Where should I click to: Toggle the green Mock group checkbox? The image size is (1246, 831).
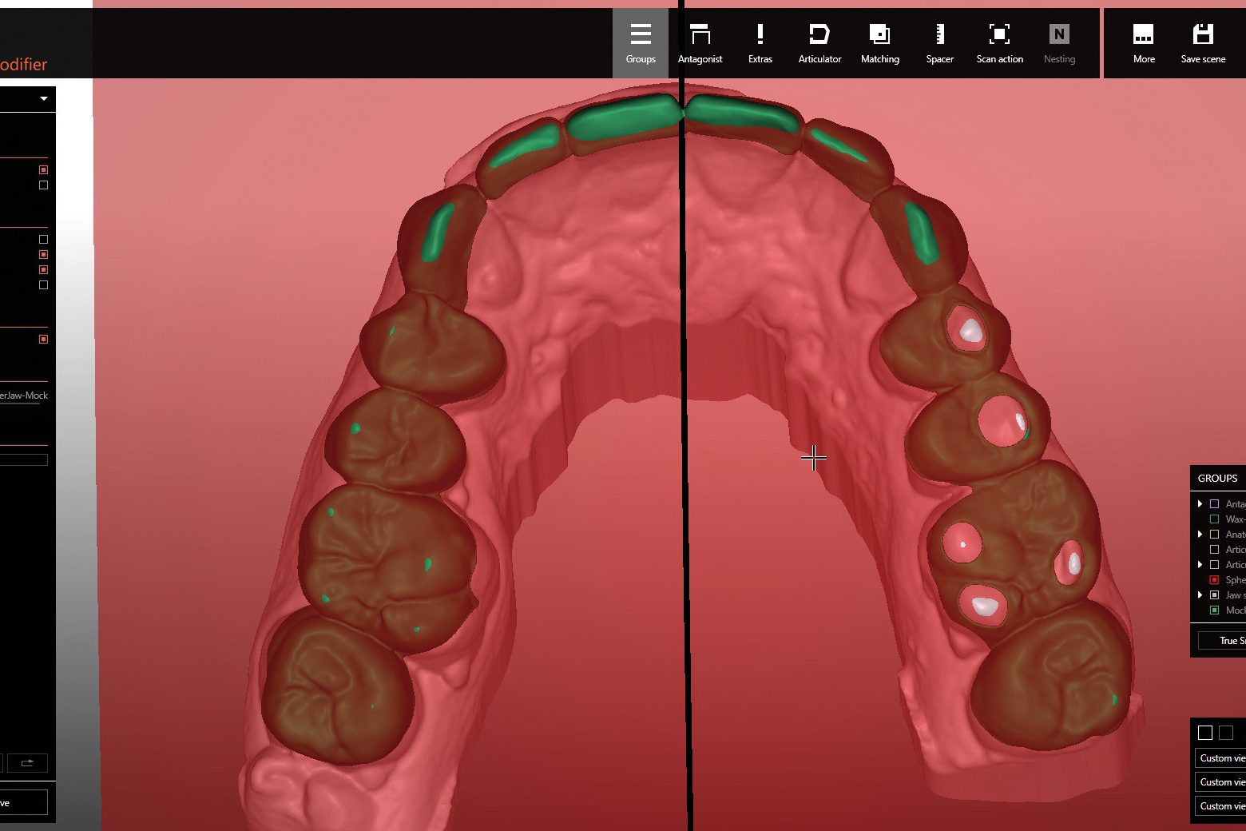[1214, 610]
